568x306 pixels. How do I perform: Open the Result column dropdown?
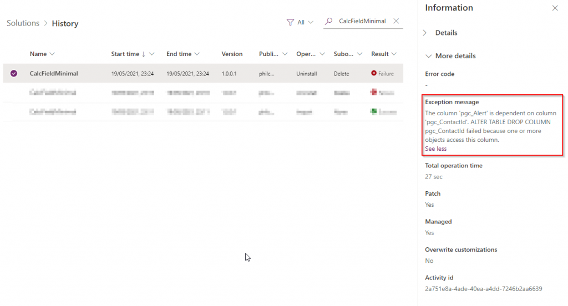pyautogui.click(x=394, y=54)
